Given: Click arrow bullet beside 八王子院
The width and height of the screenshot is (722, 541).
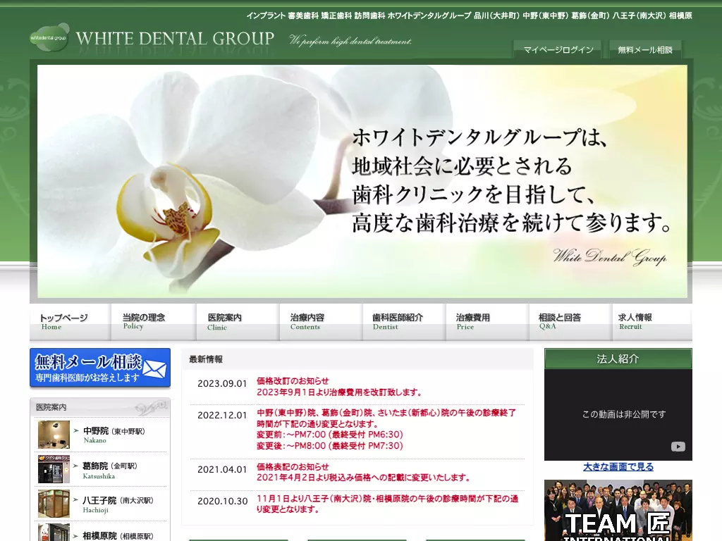Looking at the screenshot, I should pos(76,501).
